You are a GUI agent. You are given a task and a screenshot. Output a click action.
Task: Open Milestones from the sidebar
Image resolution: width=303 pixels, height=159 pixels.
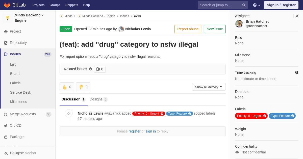(x=18, y=102)
